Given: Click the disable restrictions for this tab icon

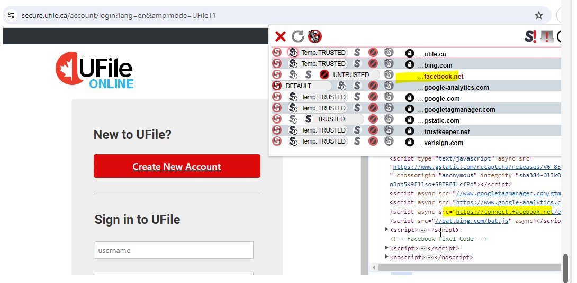Looking at the screenshot, I should (547, 37).
